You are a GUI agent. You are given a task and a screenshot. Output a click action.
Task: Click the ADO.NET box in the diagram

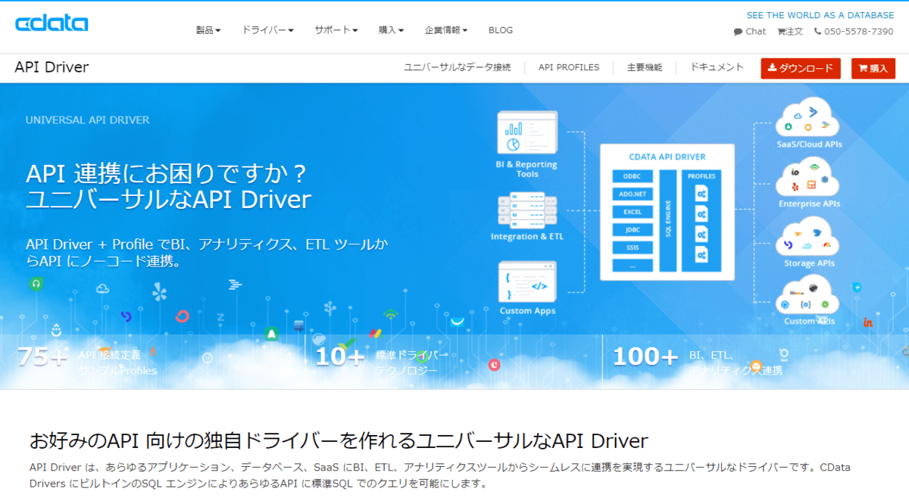[x=633, y=194]
